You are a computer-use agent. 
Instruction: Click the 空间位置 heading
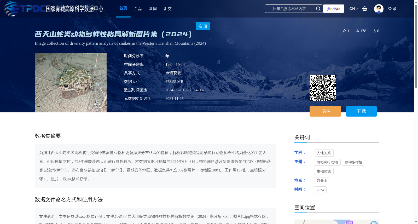[x=305, y=208]
